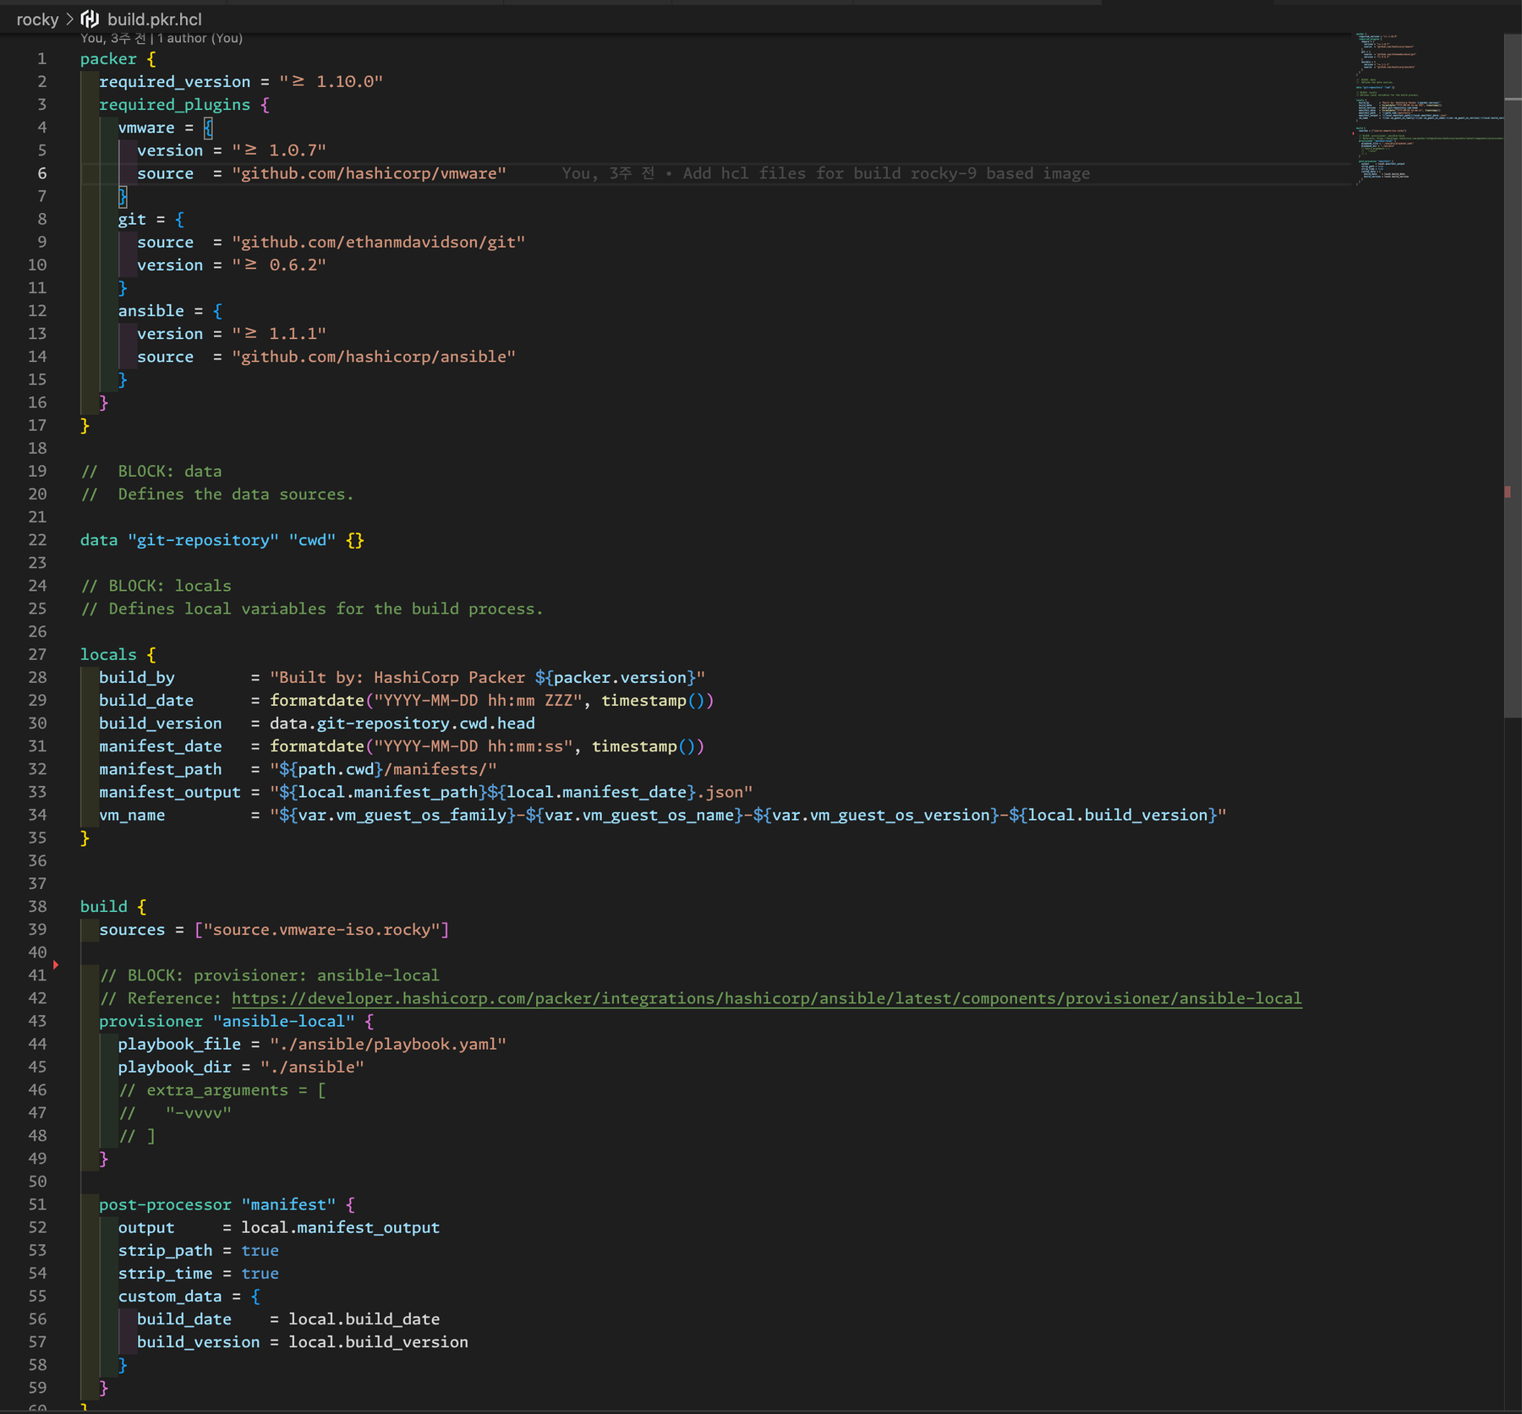
Task: Click the 'manifest_output' variable name
Action: point(170,792)
